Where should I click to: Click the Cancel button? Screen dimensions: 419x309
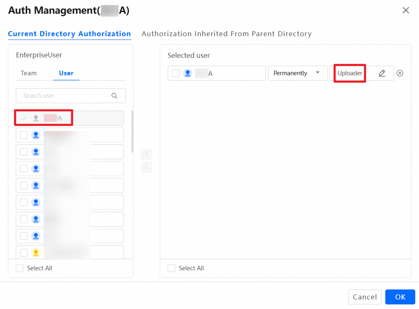click(x=365, y=297)
